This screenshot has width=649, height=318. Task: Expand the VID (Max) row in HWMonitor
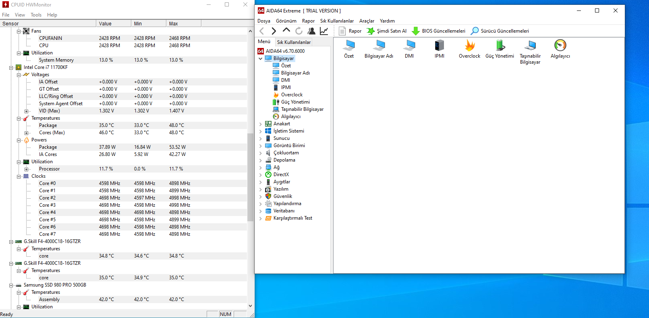coord(27,111)
